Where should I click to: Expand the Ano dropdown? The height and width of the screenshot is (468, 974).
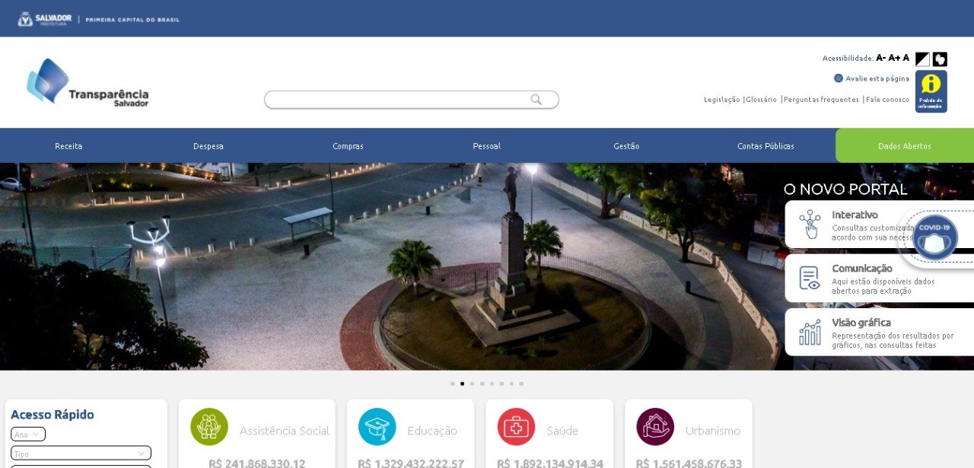click(x=28, y=435)
